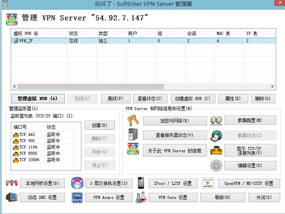Select the VPN_JP hub name text
Viewport: 285px width, 214px height.
[26, 41]
